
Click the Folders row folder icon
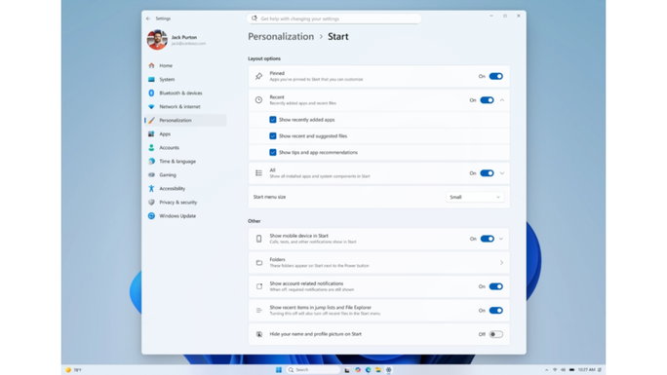click(259, 263)
